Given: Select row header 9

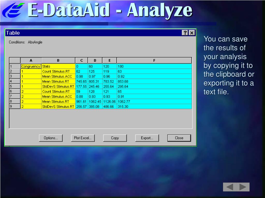Looking at the screenshot, I should tap(15, 106).
